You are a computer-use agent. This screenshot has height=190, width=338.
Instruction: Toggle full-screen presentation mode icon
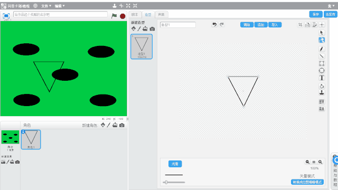pos(6,16)
